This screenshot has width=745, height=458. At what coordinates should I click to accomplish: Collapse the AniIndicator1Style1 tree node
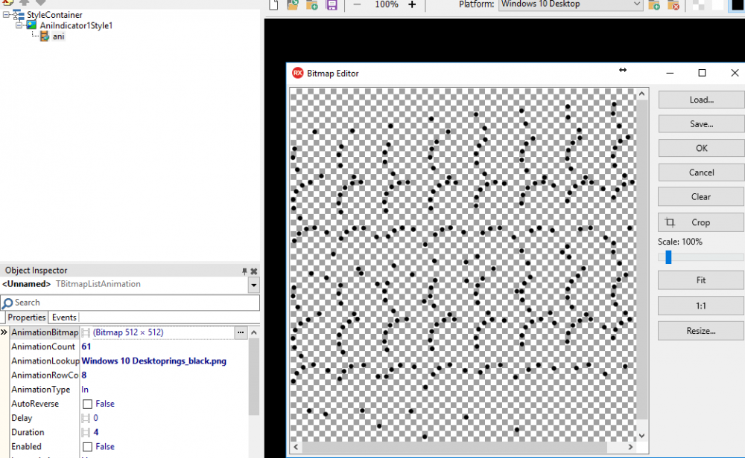(x=19, y=25)
